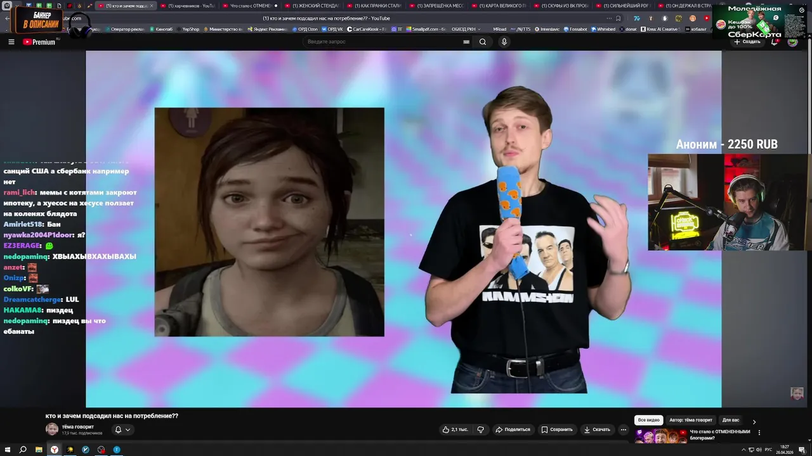Open the ОРД VK bookmark

click(332, 29)
